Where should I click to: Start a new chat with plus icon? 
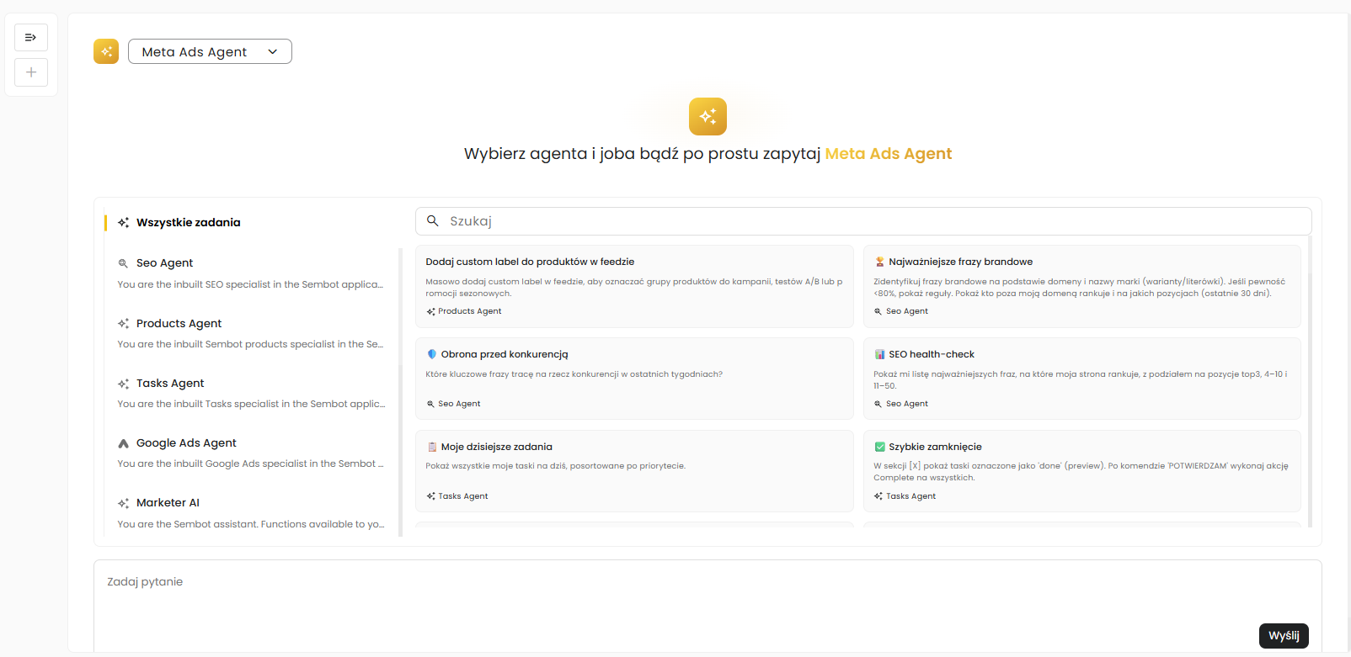(31, 72)
